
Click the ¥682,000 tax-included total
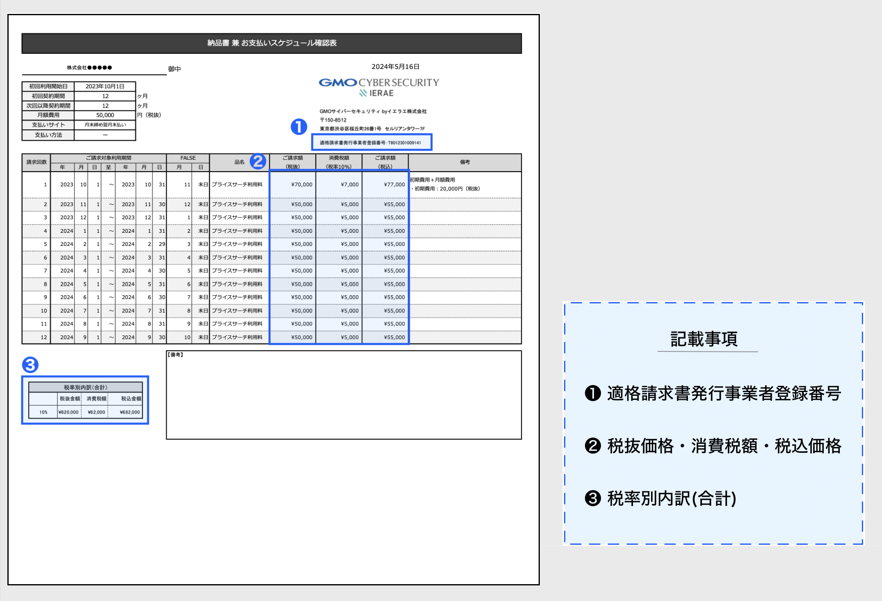pyautogui.click(x=130, y=412)
